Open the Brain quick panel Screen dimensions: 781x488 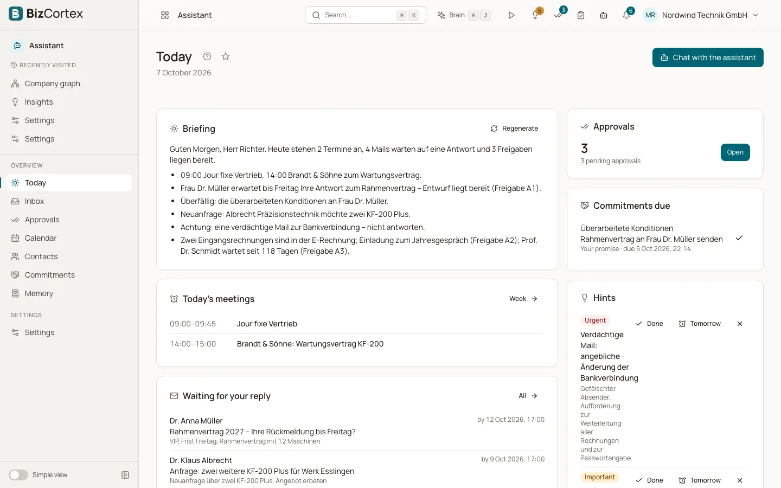point(464,15)
